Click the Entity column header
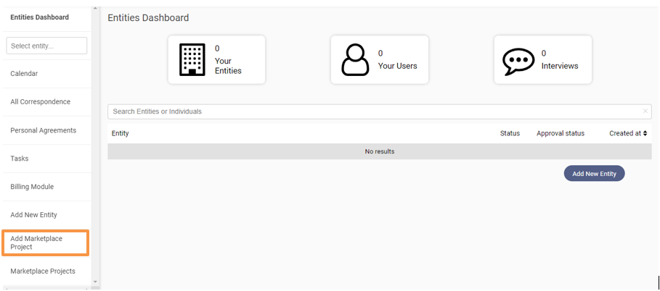This screenshot has width=660, height=291. pyautogui.click(x=120, y=133)
